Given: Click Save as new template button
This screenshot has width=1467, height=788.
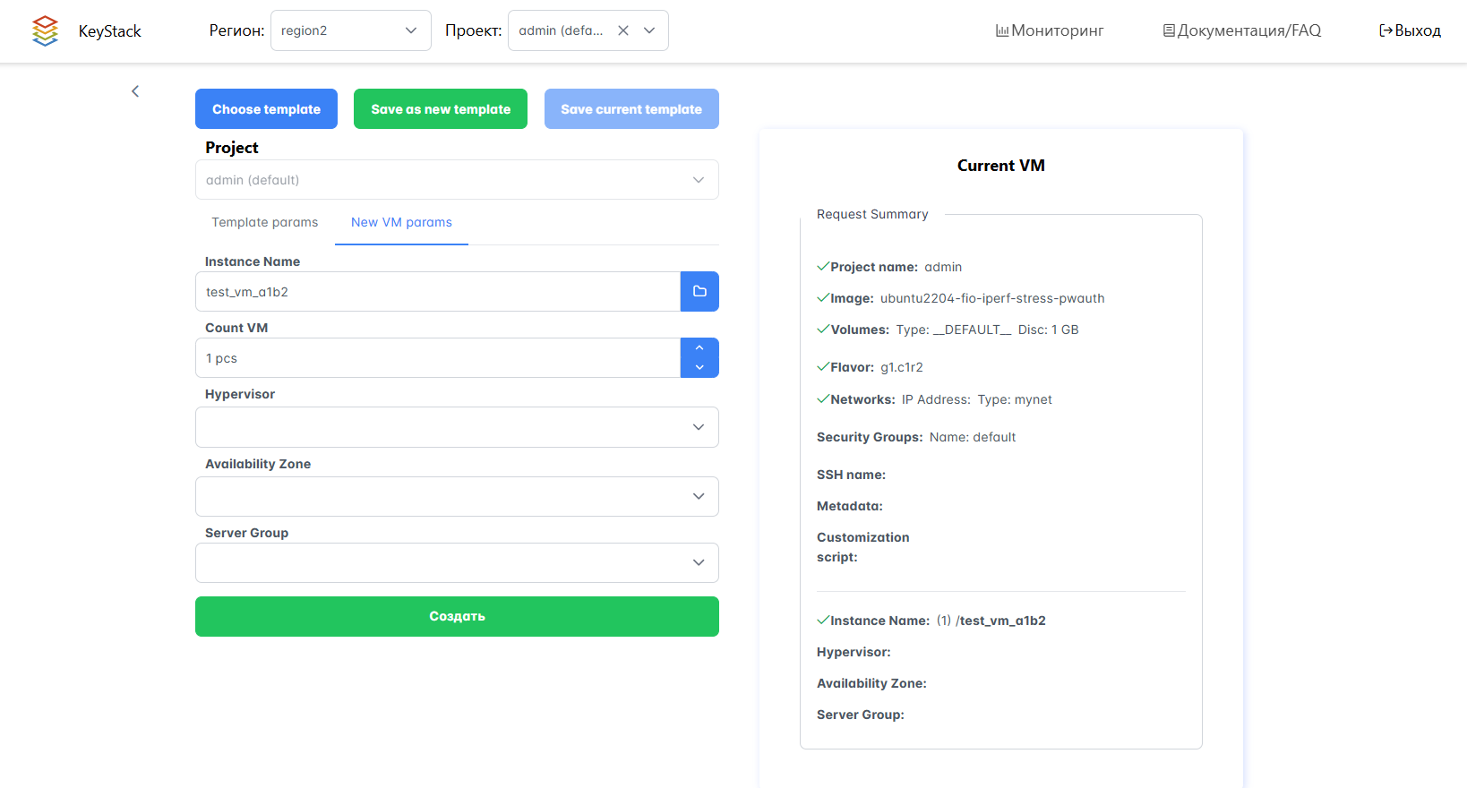Looking at the screenshot, I should [441, 109].
